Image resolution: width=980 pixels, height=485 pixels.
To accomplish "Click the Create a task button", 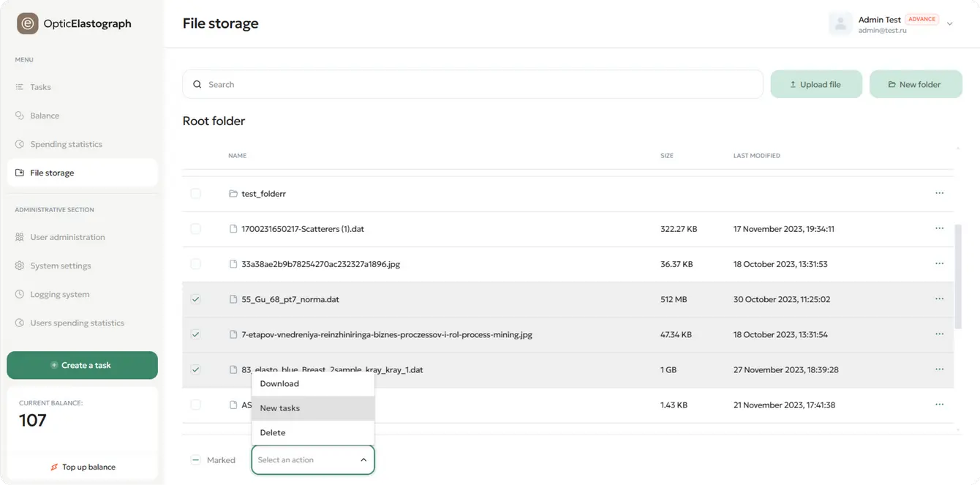I will point(82,365).
